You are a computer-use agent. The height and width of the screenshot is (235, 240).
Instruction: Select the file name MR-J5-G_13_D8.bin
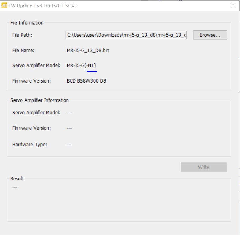click(x=88, y=50)
